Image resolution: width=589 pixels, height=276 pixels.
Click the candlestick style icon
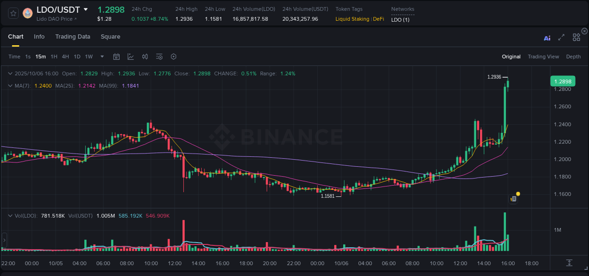click(145, 57)
